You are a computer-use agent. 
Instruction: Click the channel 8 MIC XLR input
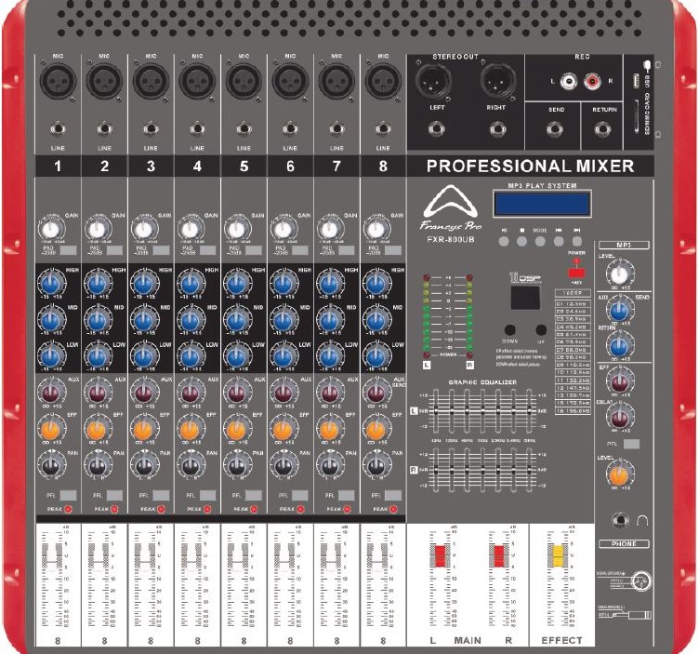point(383,81)
